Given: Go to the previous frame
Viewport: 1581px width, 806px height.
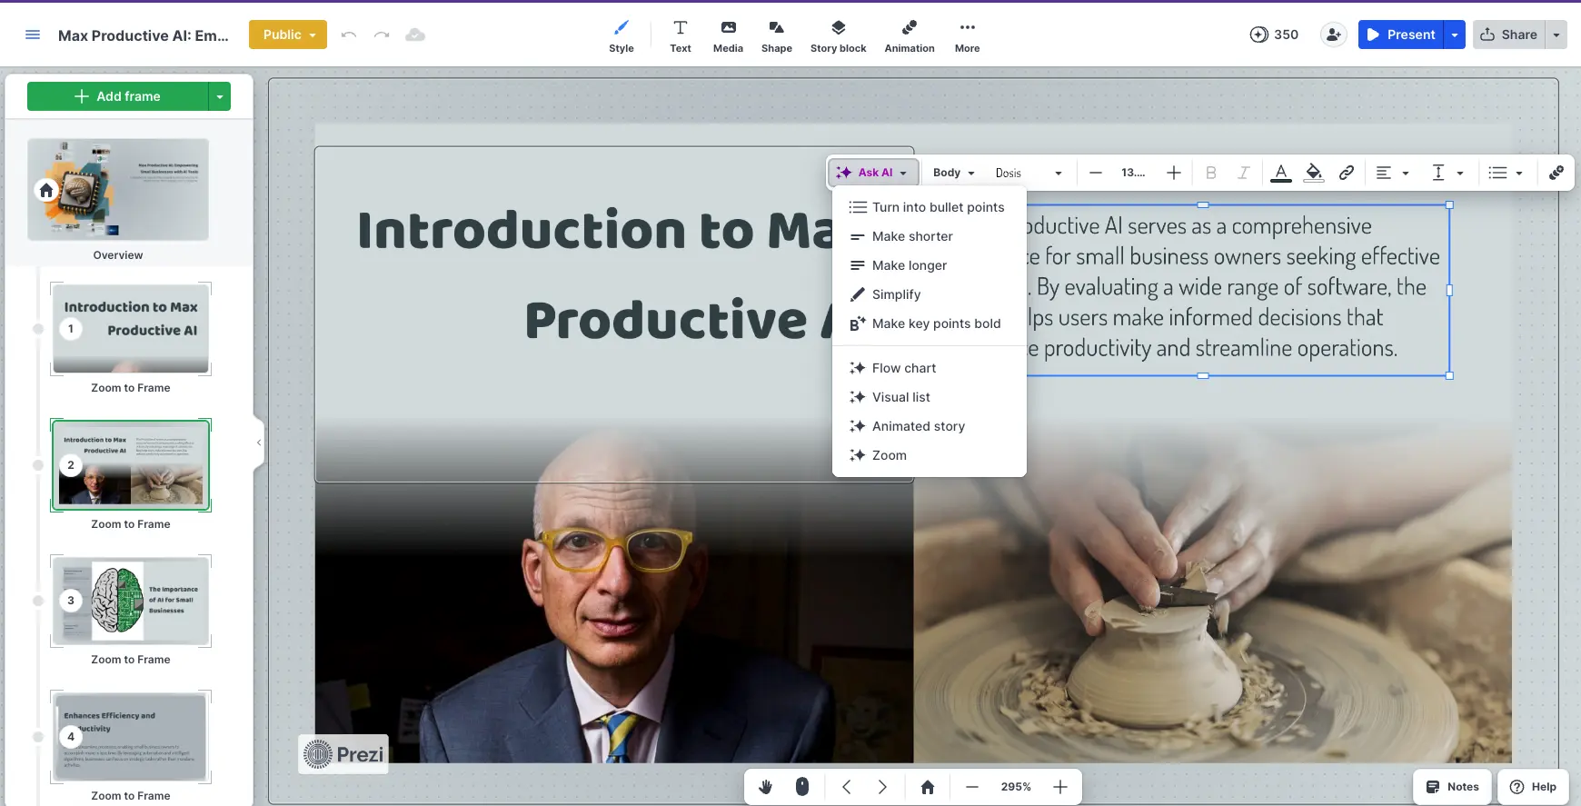Looking at the screenshot, I should click(846, 787).
